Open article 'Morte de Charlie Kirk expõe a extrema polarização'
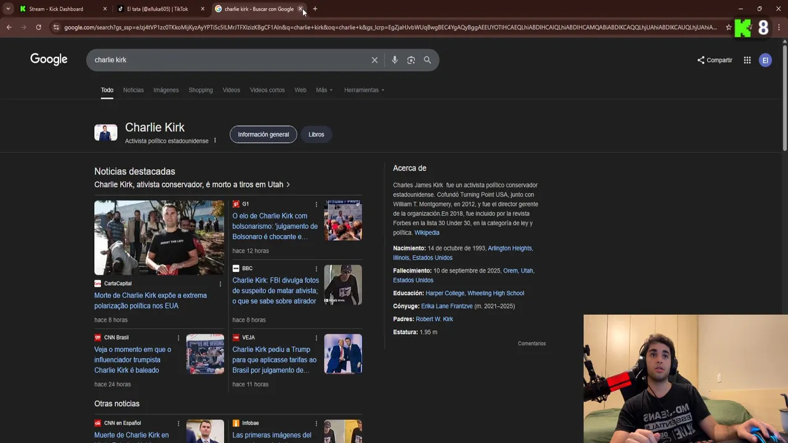788x443 pixels. point(150,300)
